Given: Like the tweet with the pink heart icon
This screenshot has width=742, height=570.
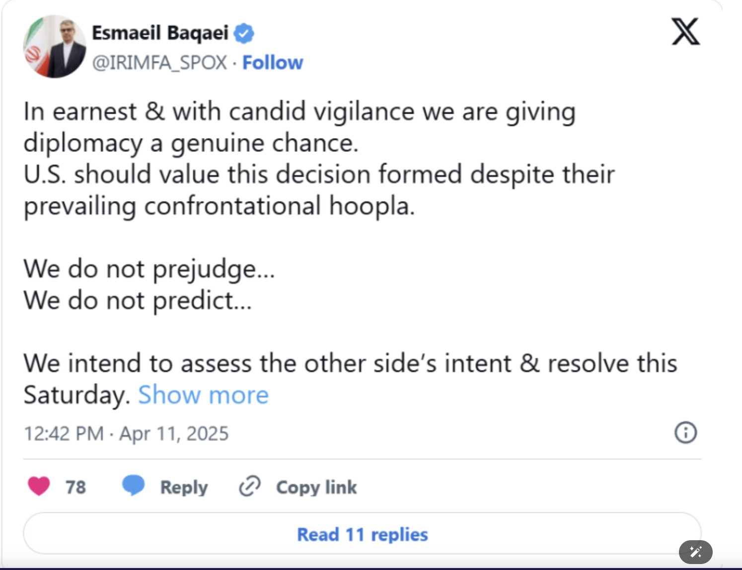Looking at the screenshot, I should 39,486.
